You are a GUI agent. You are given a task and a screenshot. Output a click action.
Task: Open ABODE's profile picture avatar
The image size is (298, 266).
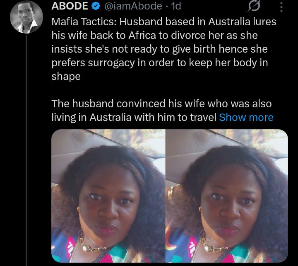point(26,17)
